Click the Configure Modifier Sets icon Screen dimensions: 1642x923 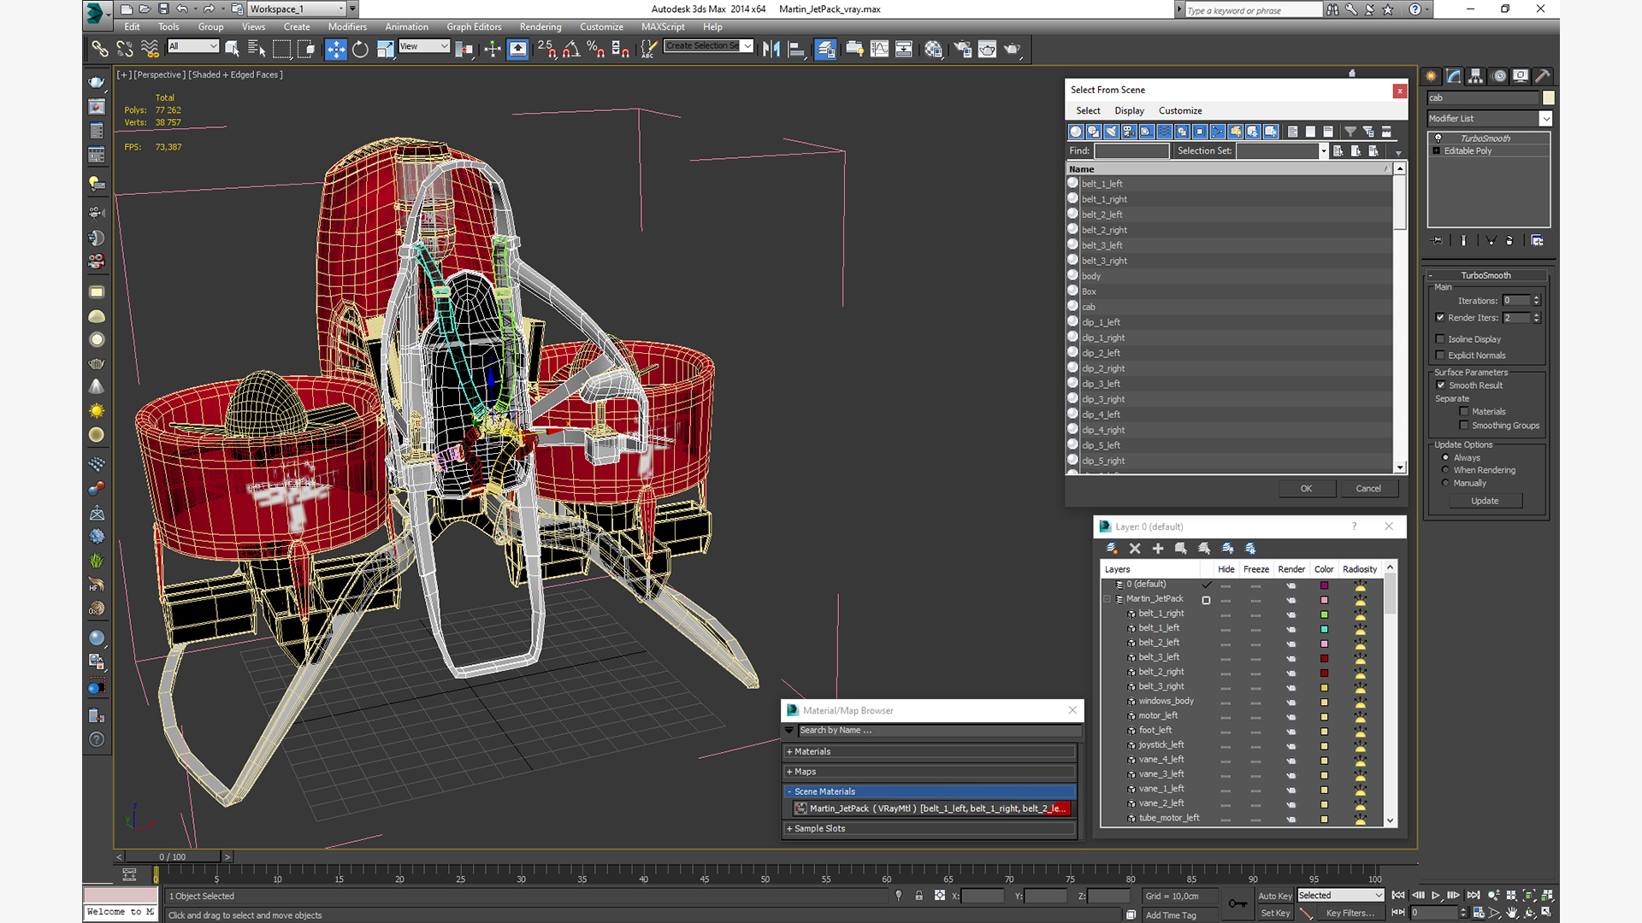click(1537, 241)
